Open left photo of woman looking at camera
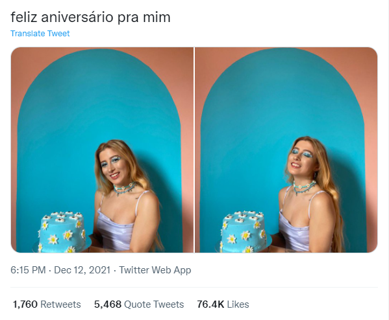389x320 pixels. coord(102,150)
